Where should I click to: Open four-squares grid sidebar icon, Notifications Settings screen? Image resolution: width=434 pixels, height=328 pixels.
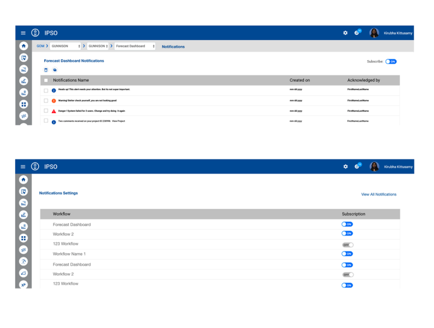tap(24, 238)
